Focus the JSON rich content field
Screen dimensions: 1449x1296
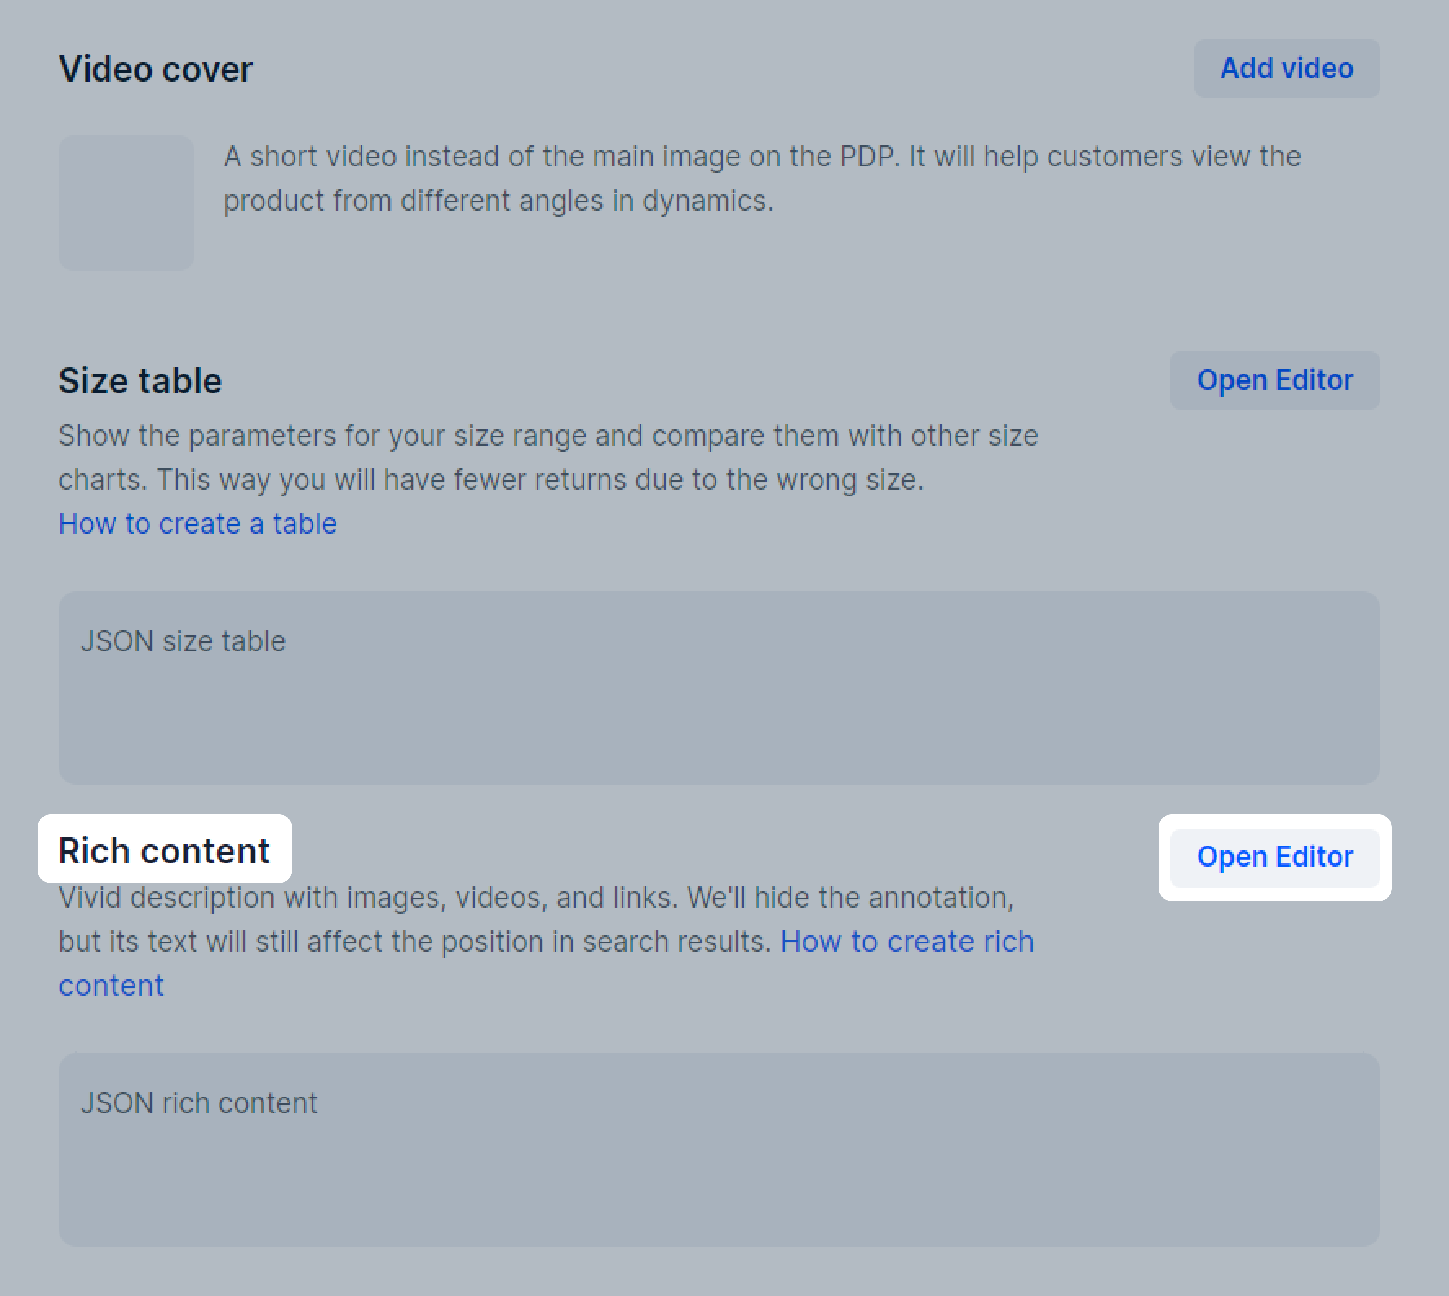719,1150
